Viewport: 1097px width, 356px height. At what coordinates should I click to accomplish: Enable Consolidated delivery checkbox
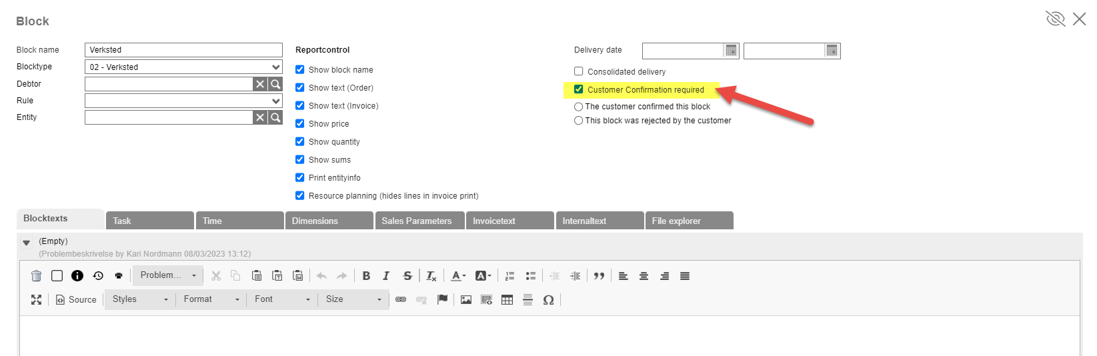point(579,71)
